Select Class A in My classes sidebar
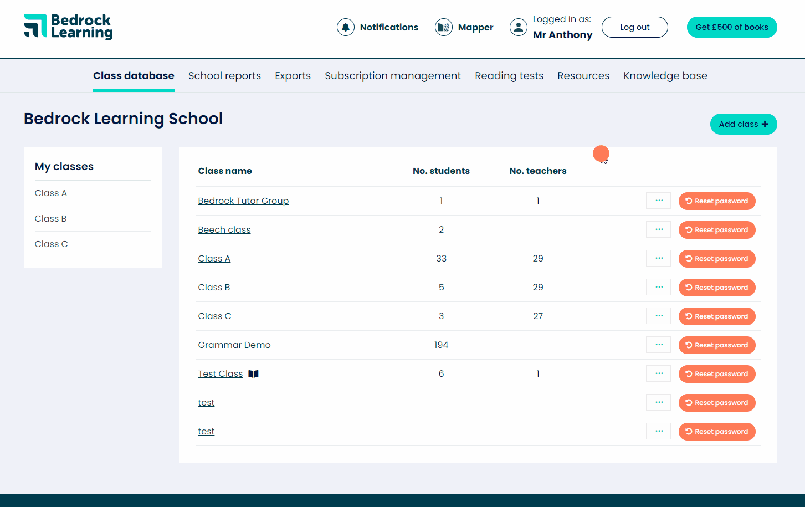The image size is (805, 507). (50, 193)
